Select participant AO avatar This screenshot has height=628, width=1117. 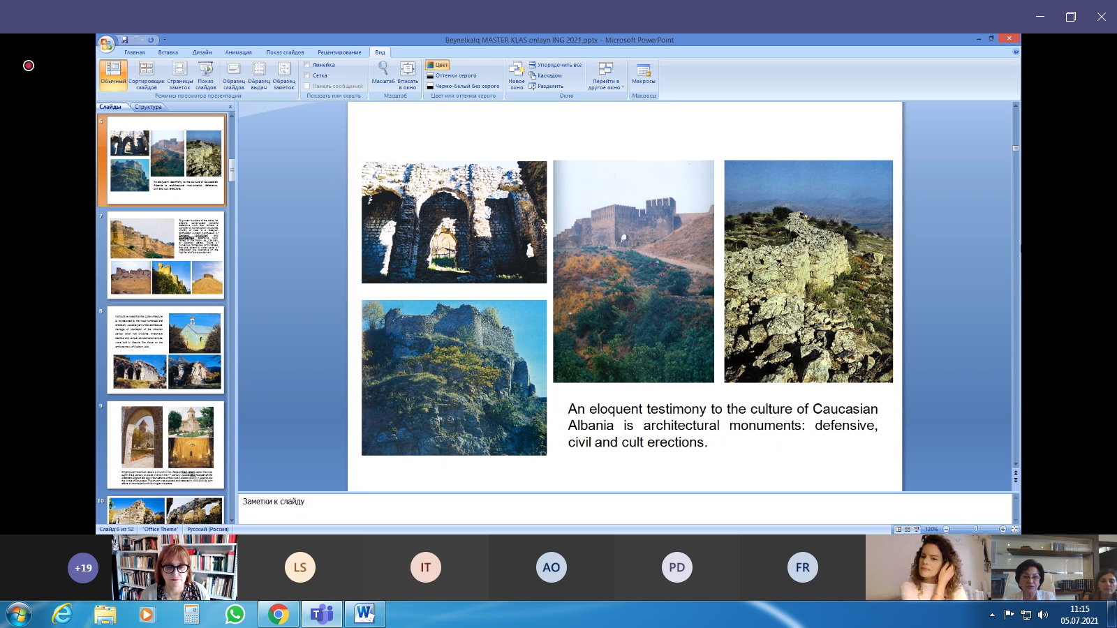(552, 567)
